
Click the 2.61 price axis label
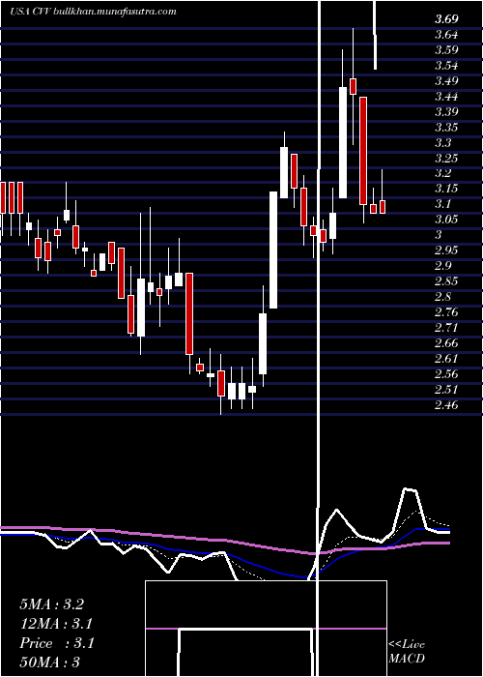[x=446, y=359]
